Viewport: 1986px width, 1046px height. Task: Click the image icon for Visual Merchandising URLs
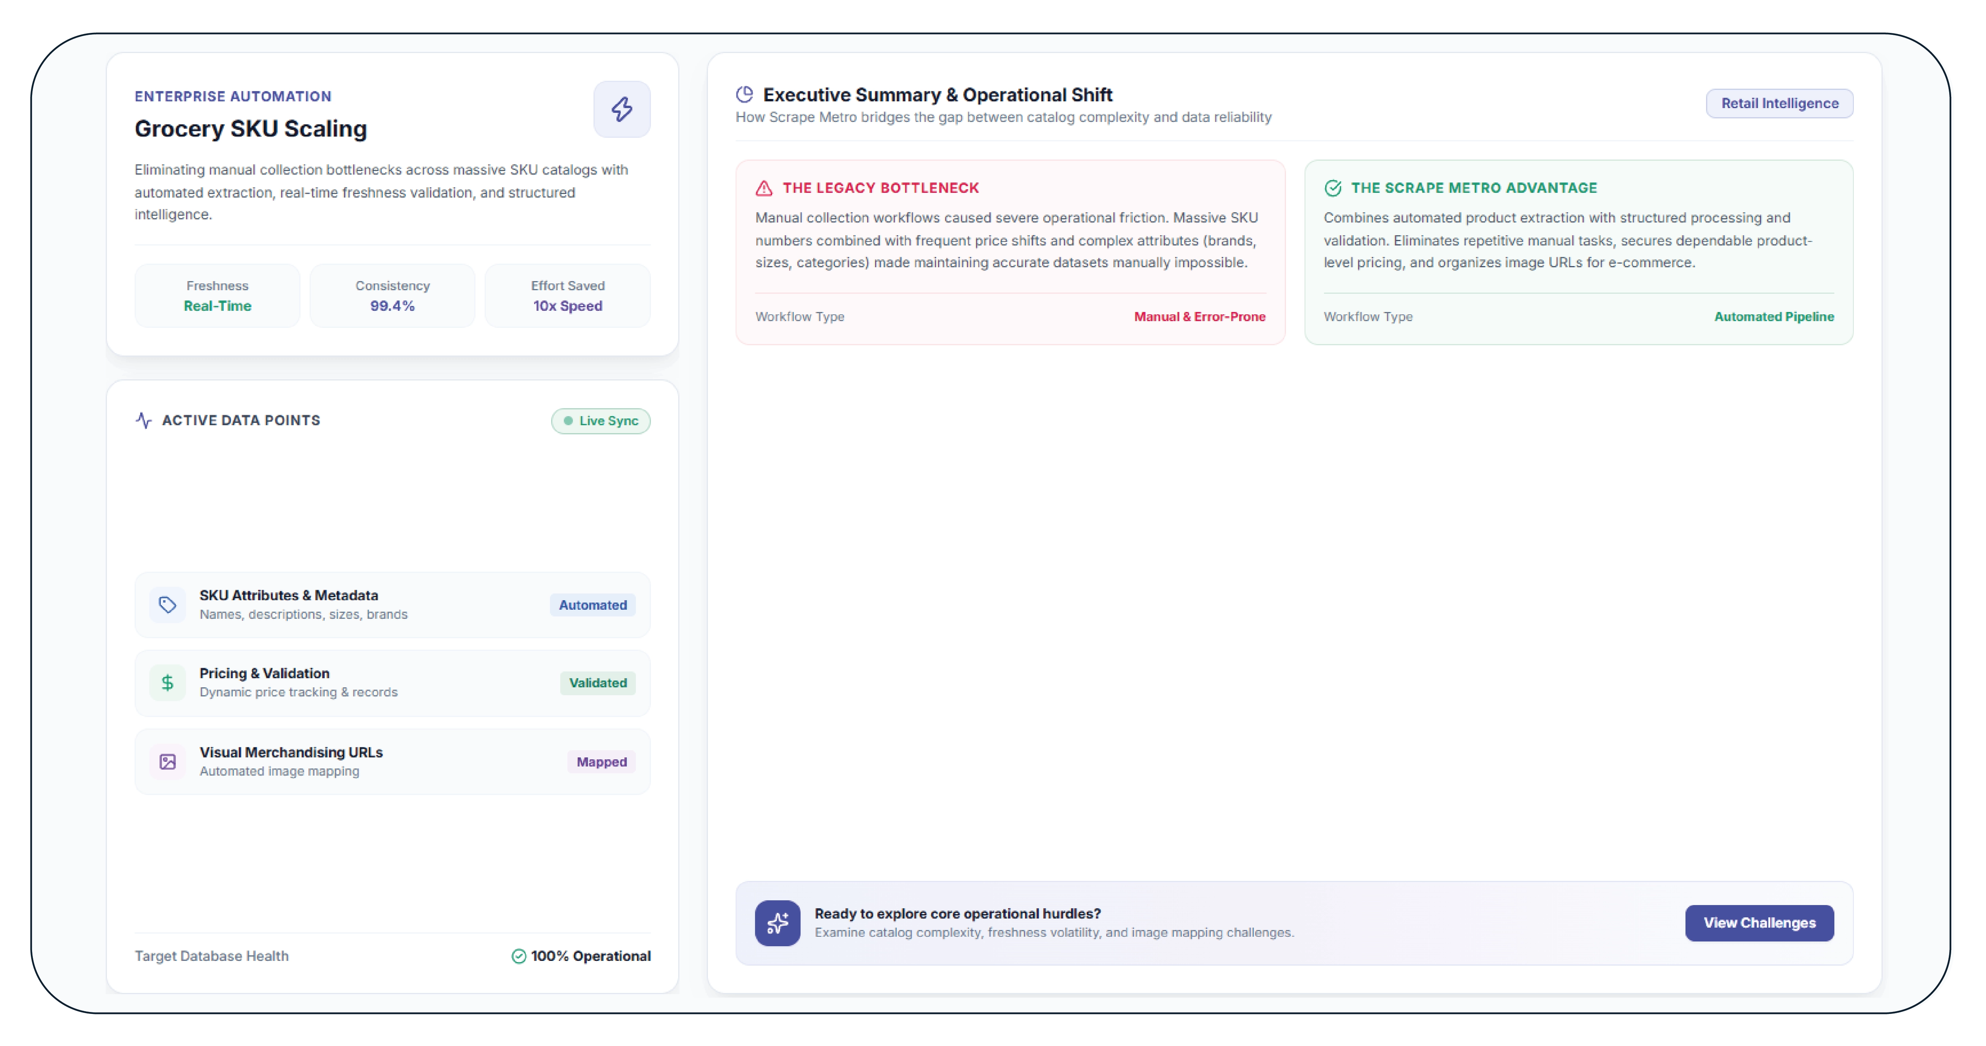tap(167, 762)
